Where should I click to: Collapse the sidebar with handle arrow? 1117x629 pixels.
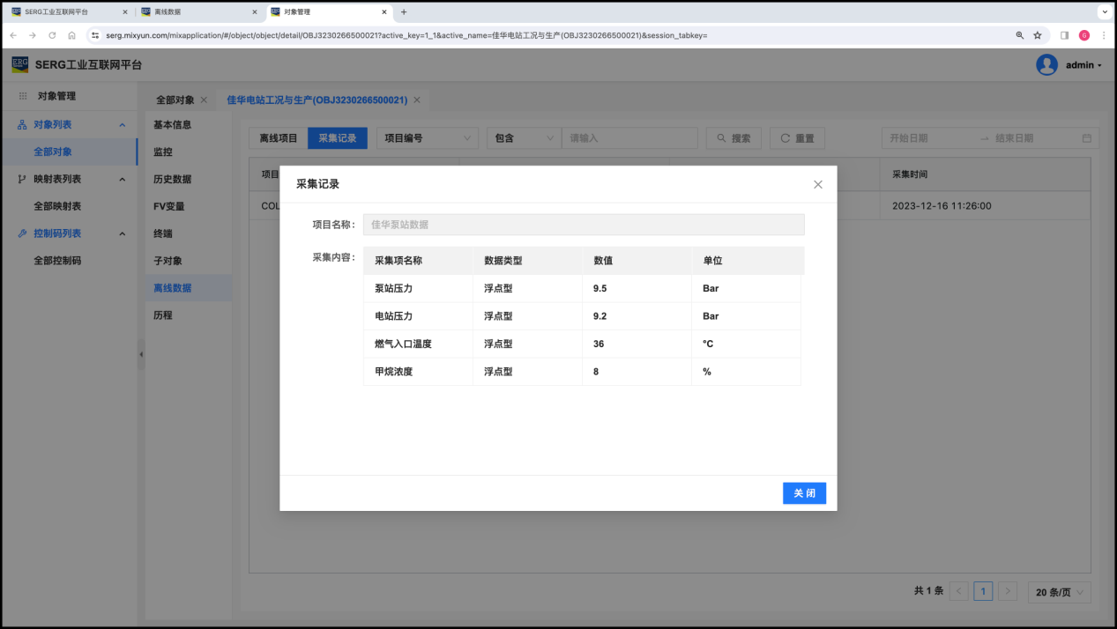coord(141,354)
